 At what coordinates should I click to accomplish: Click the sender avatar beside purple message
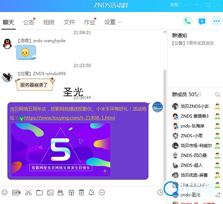(158, 107)
